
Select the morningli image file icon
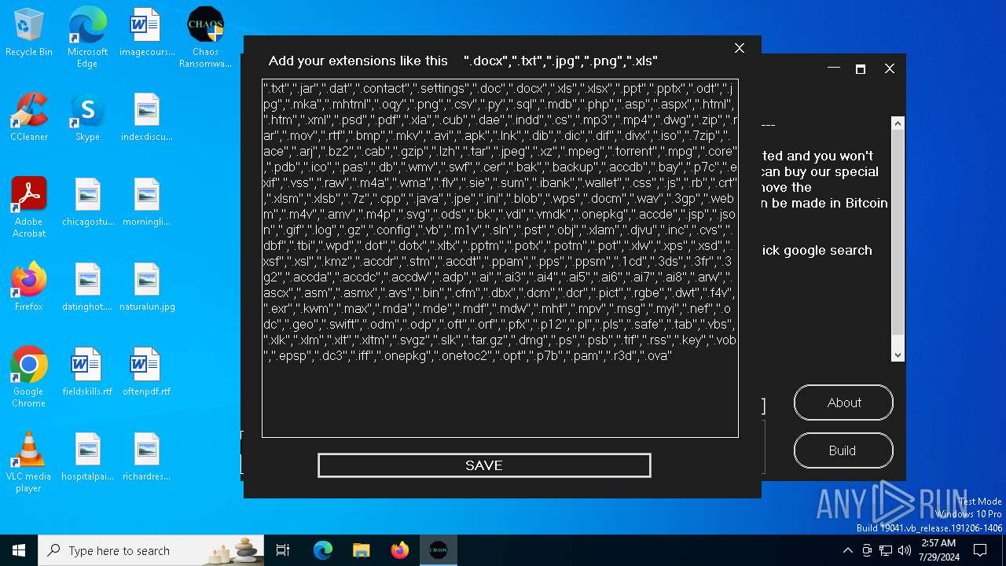point(147,202)
